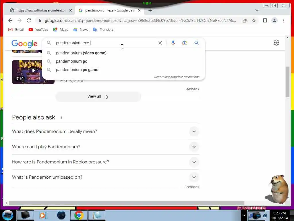Expand Where can I play Pandemonium
The height and width of the screenshot is (221, 294).
pyautogui.click(x=106, y=147)
